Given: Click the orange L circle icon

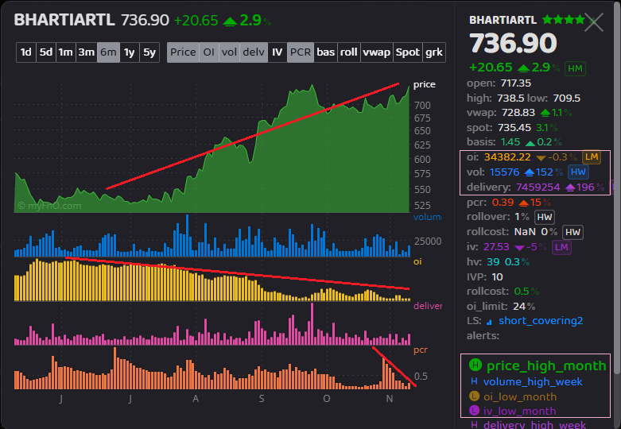Looking at the screenshot, I should pos(474,396).
